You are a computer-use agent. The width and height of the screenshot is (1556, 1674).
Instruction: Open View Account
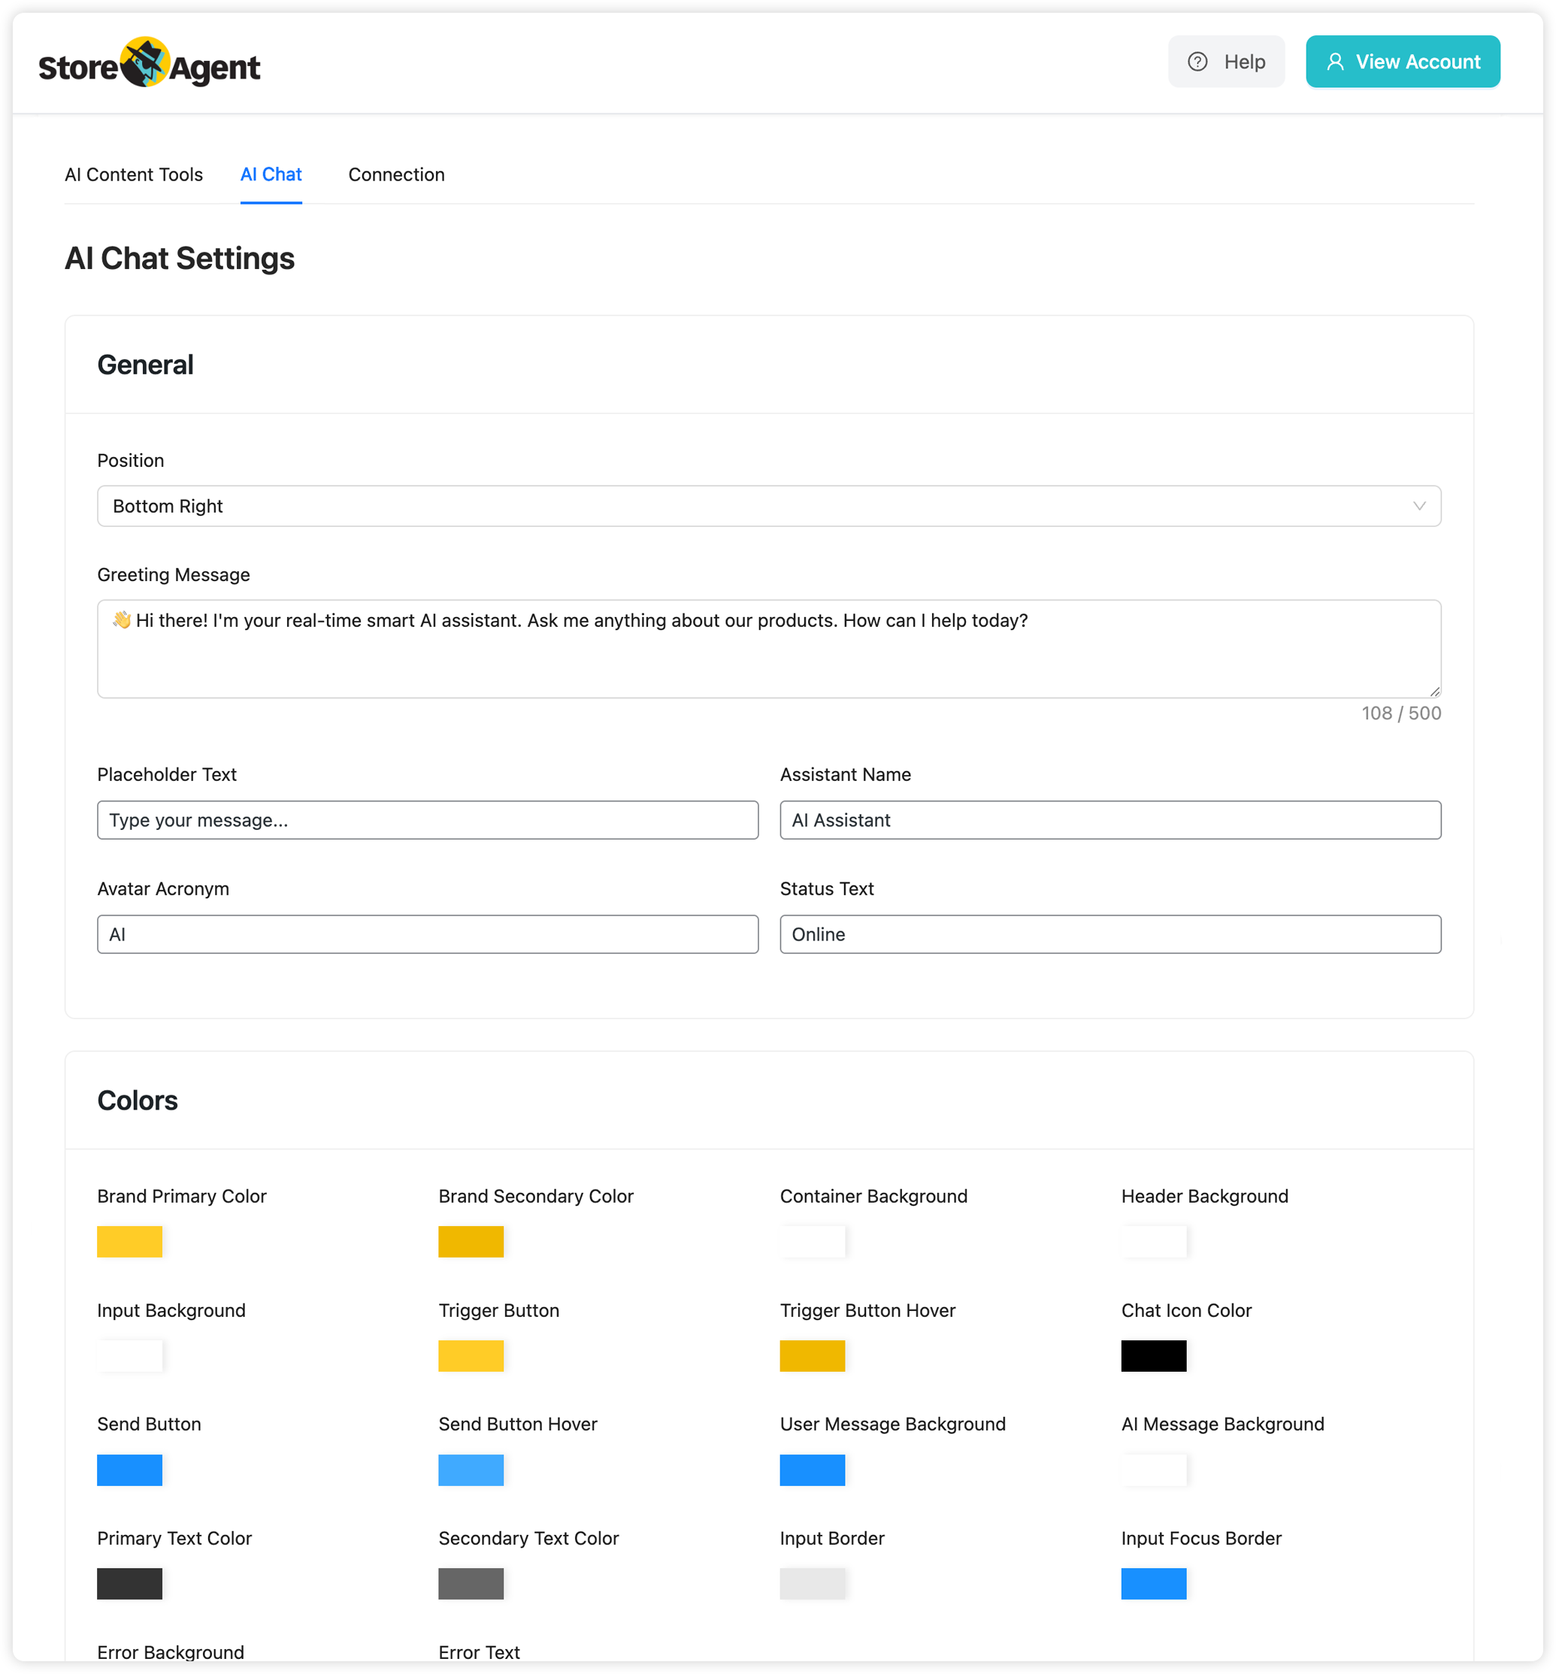tap(1403, 62)
